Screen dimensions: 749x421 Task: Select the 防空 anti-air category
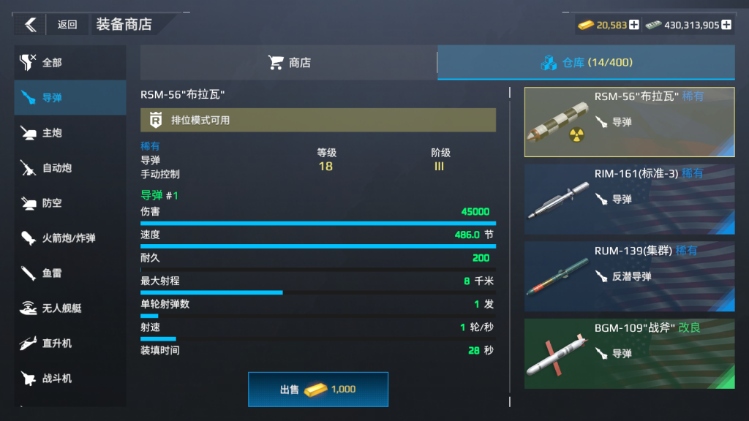[x=70, y=203]
